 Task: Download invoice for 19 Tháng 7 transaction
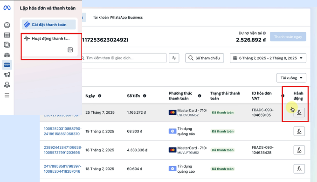pos(299,131)
